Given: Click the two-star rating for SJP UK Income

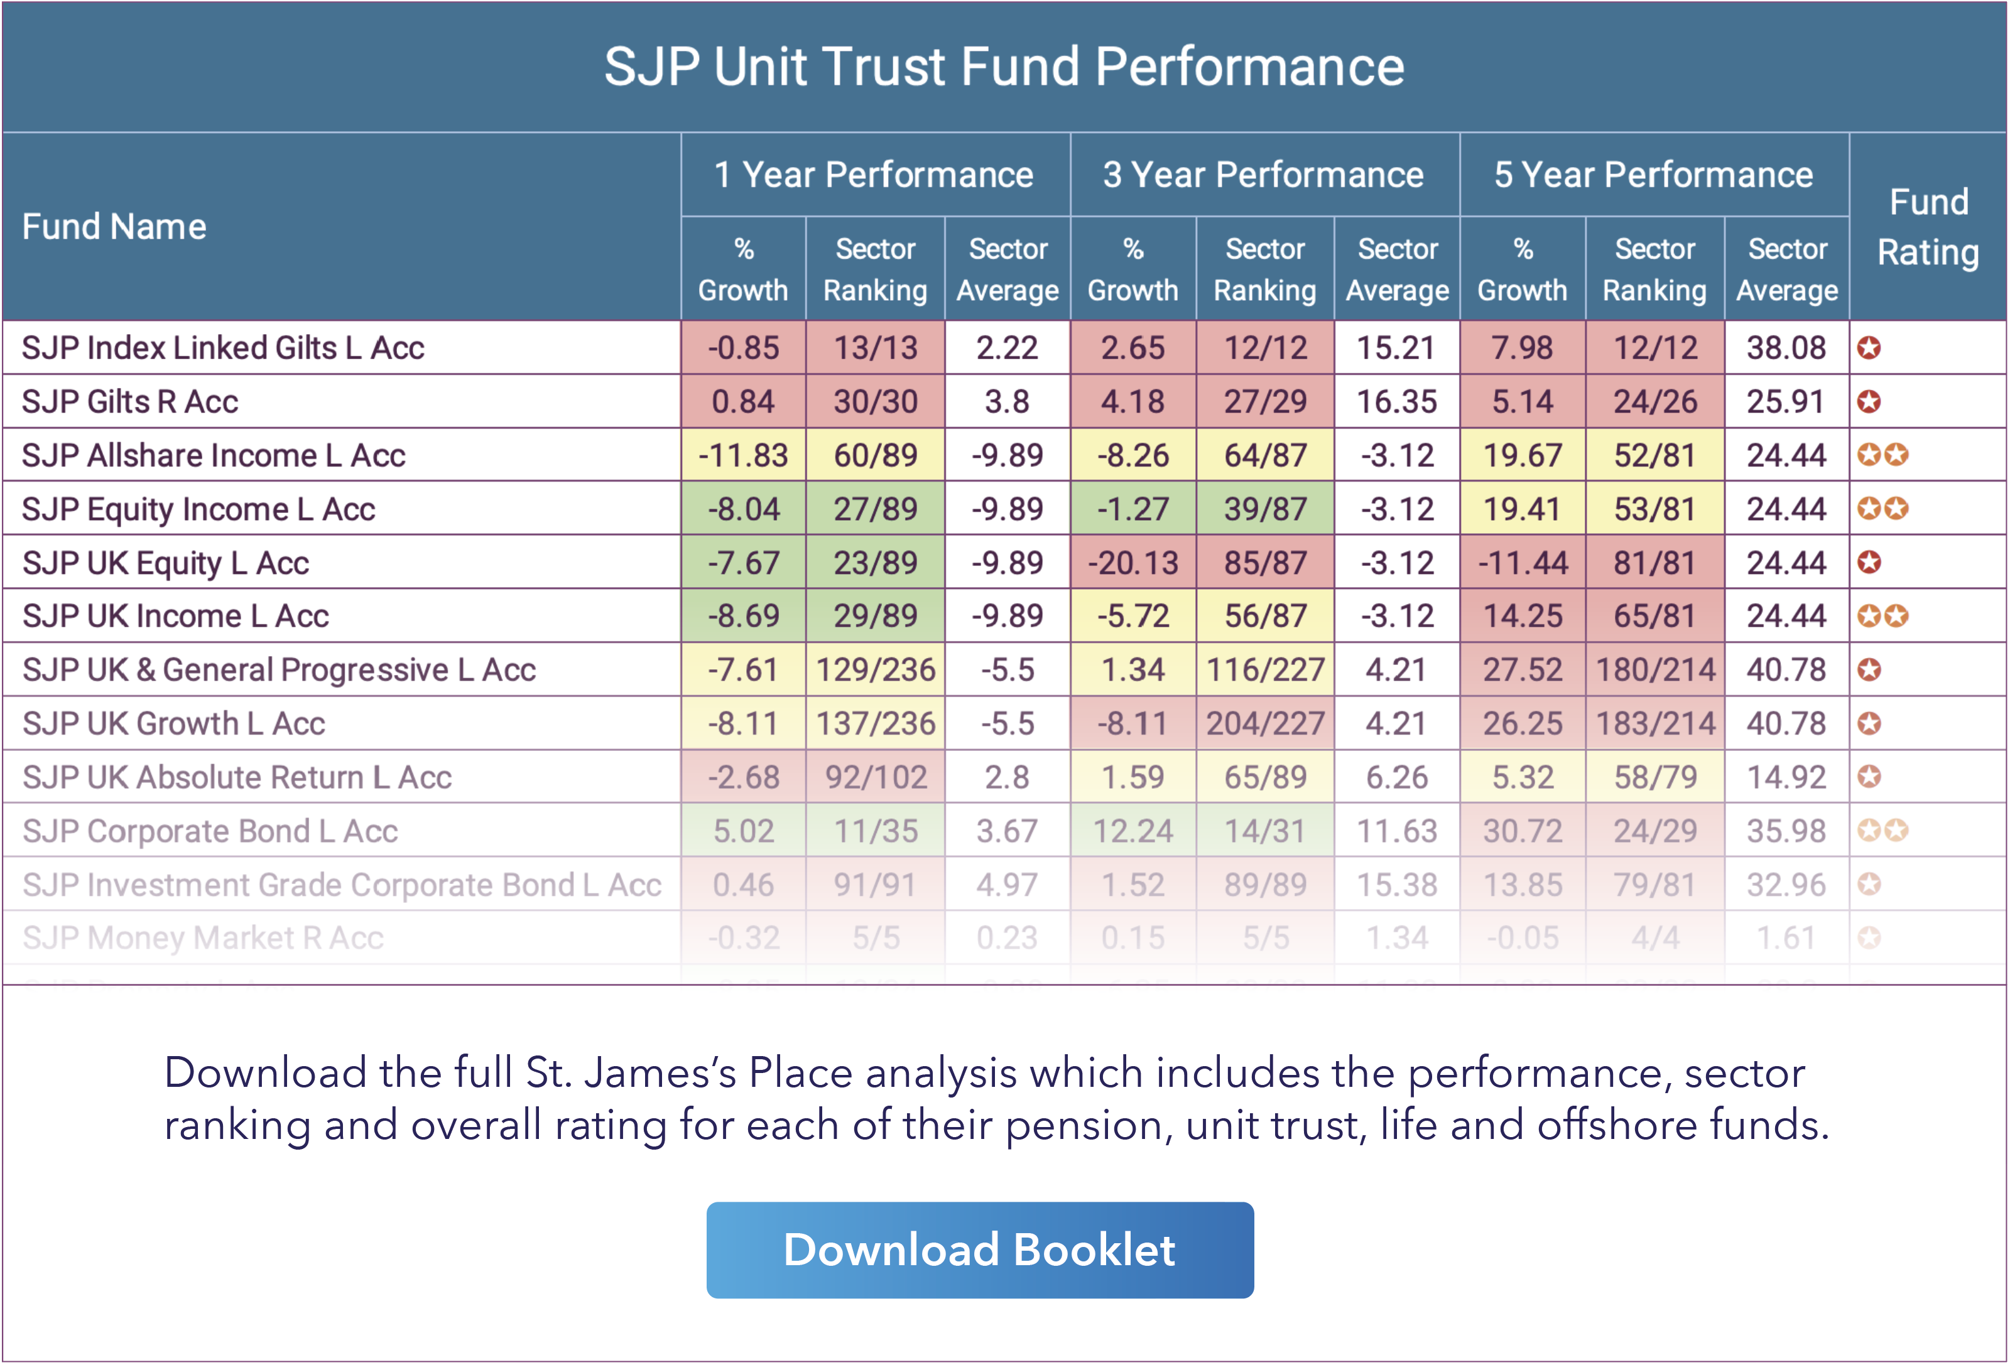Looking at the screenshot, I should (1883, 617).
